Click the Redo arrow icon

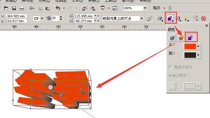tap(70, 8)
